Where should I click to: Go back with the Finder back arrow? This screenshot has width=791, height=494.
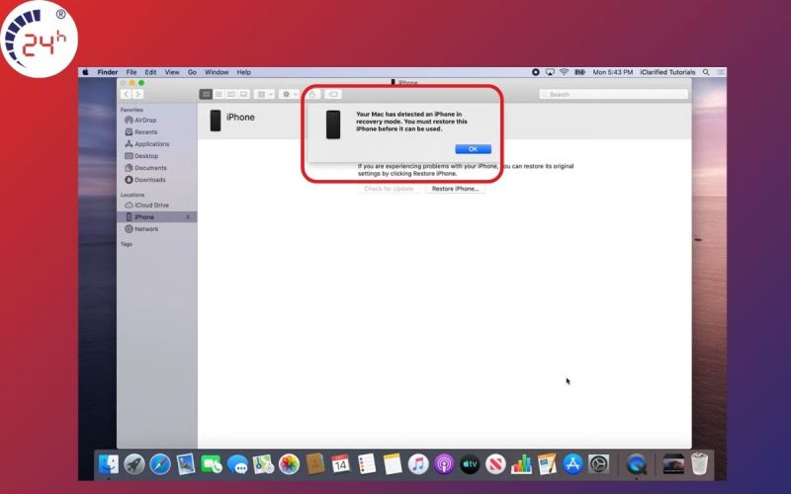(127, 94)
